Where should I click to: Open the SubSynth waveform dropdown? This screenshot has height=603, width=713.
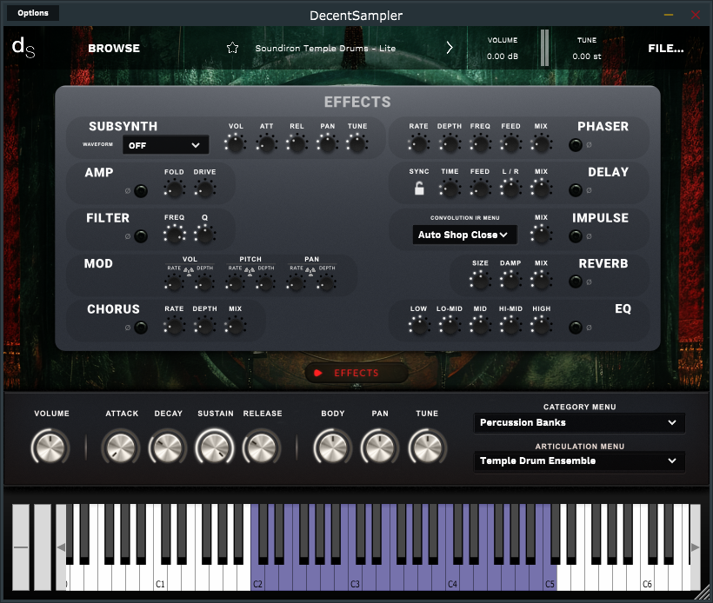pos(166,145)
